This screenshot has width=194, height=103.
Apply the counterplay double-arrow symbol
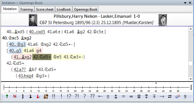[x=170, y=96]
